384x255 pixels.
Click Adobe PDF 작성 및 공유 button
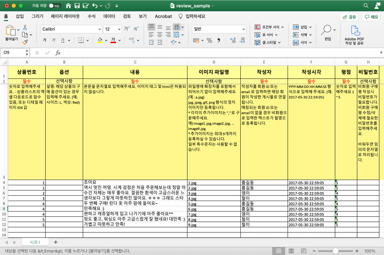354,35
